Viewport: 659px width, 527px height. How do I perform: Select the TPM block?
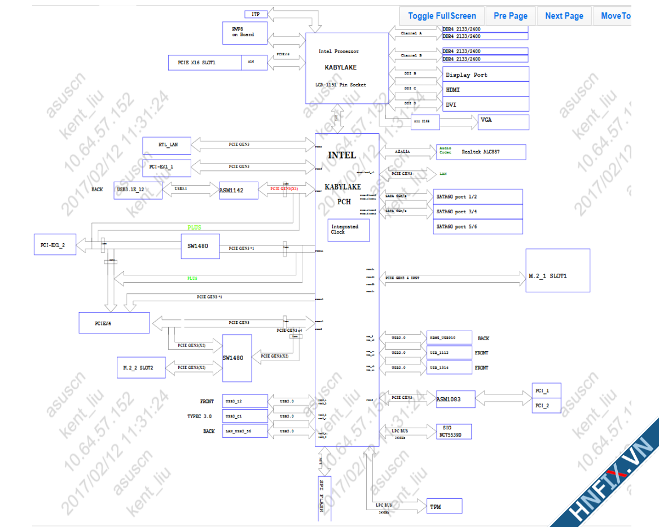pos(443,506)
